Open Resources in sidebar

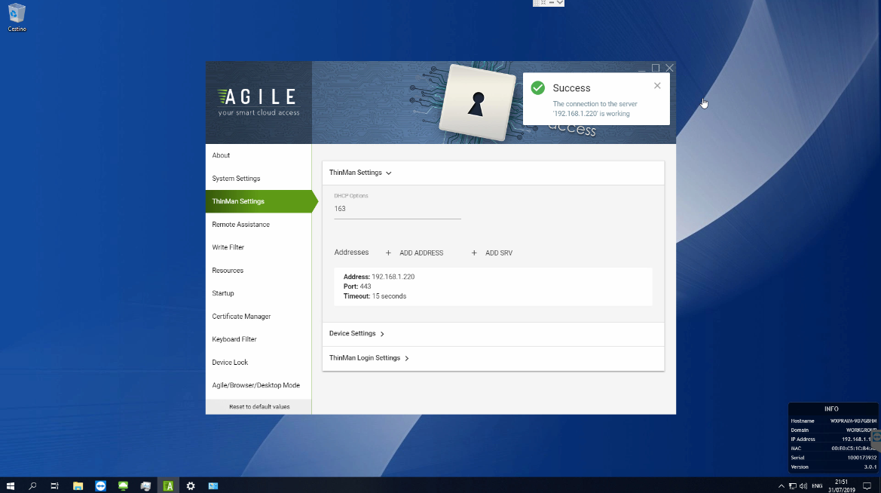(x=258, y=271)
